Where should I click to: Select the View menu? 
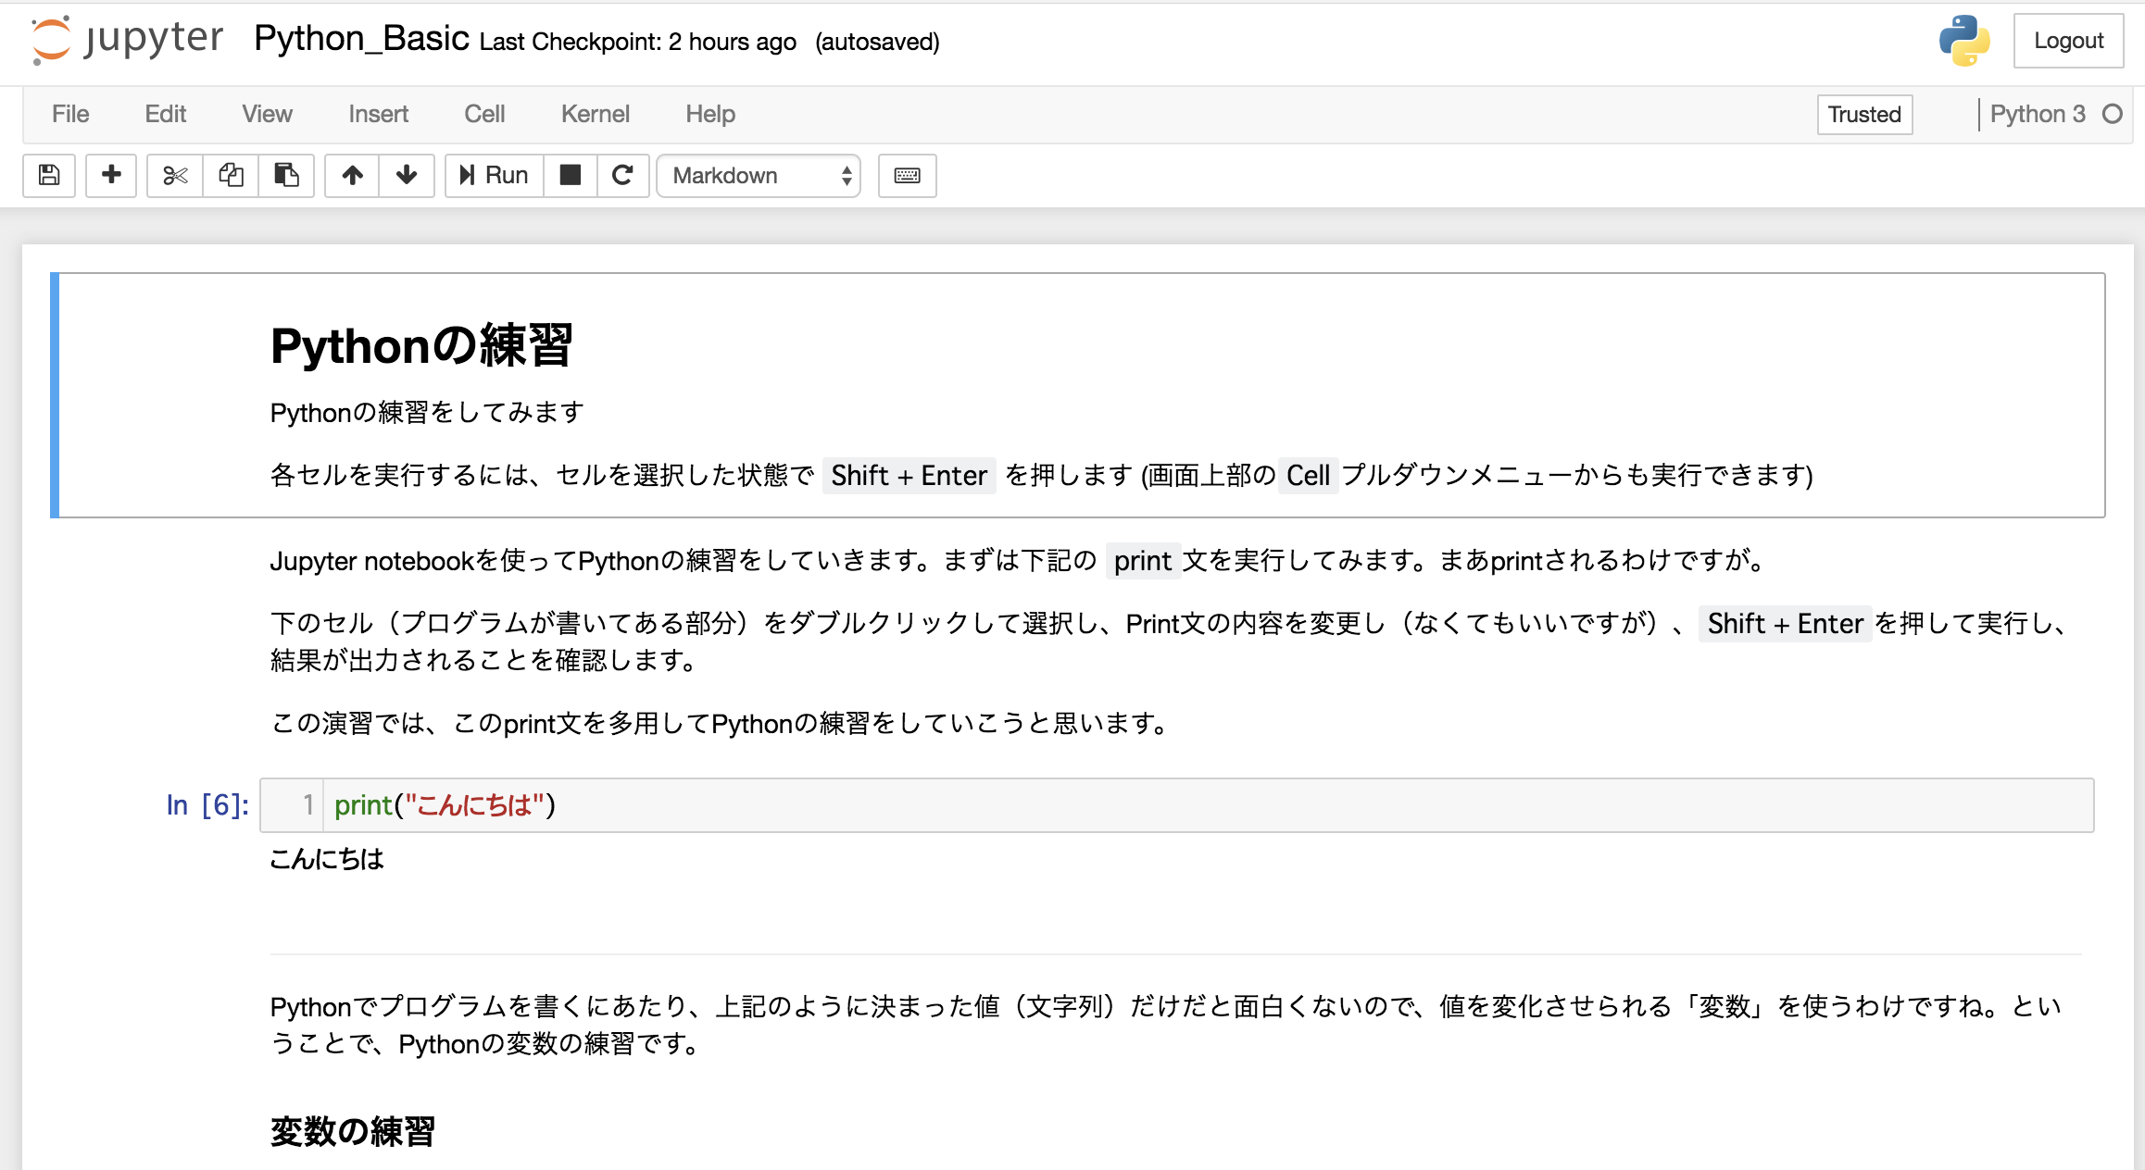tap(265, 114)
